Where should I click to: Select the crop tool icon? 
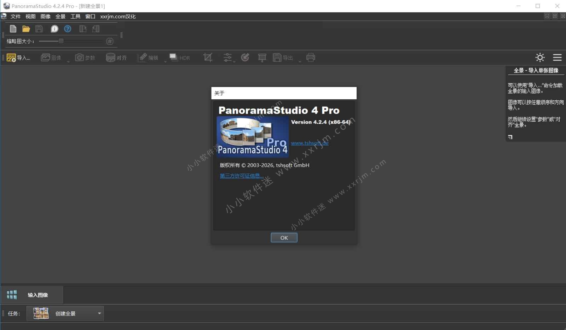208,58
